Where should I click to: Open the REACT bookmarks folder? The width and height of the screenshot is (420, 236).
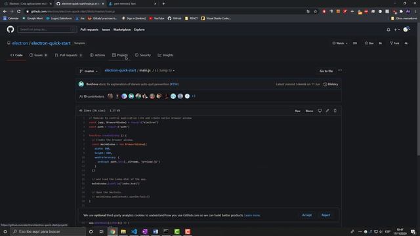(x=191, y=18)
